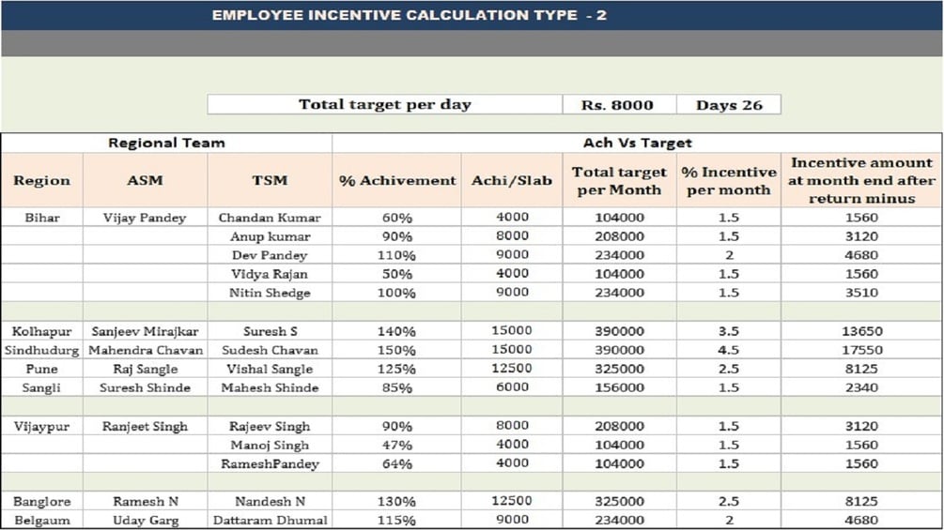Click the Regional Team merged header
944x530 pixels.
point(167,143)
